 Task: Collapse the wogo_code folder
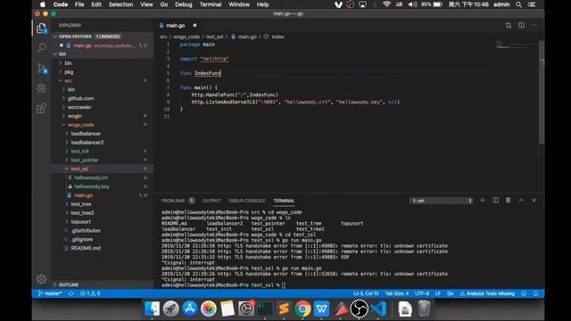102,125
